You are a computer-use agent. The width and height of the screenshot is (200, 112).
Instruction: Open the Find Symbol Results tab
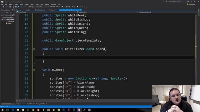click(42, 104)
